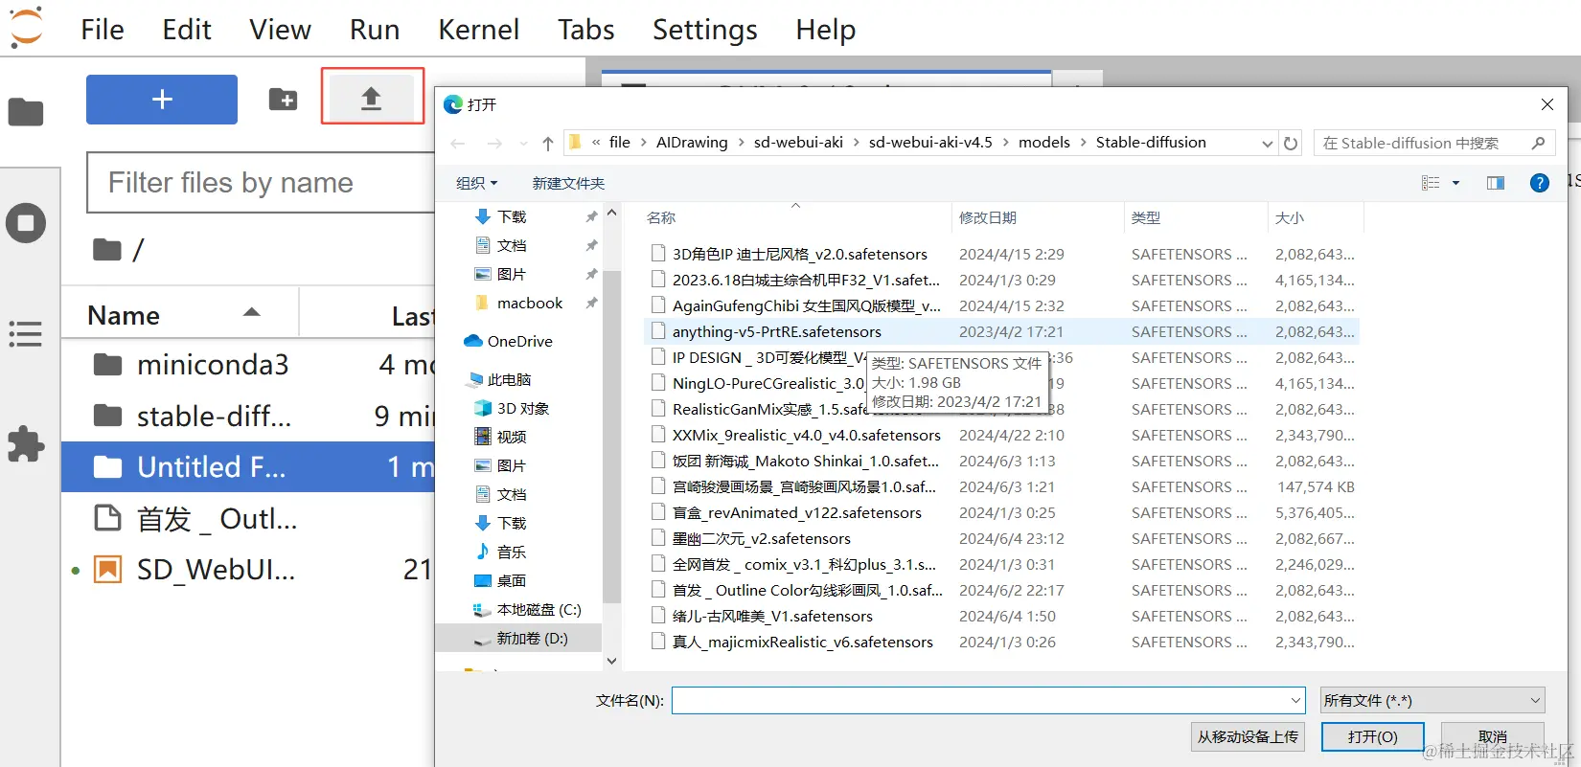This screenshot has width=1581, height=767.
Task: Open the File menu
Action: tap(103, 30)
